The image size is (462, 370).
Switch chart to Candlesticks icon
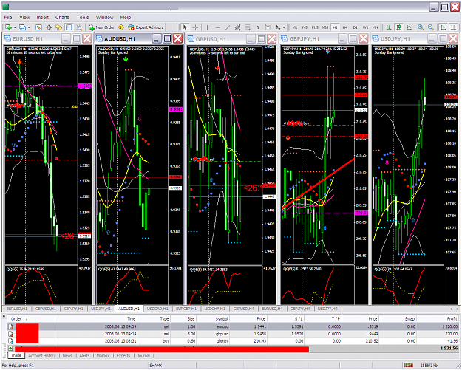click(x=399, y=27)
